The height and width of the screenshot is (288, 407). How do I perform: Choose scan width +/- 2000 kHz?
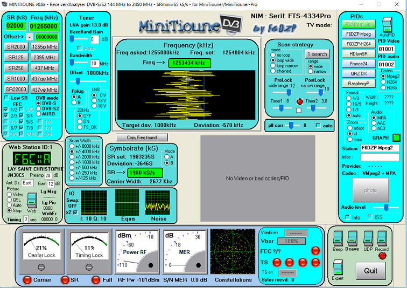tap(72, 157)
